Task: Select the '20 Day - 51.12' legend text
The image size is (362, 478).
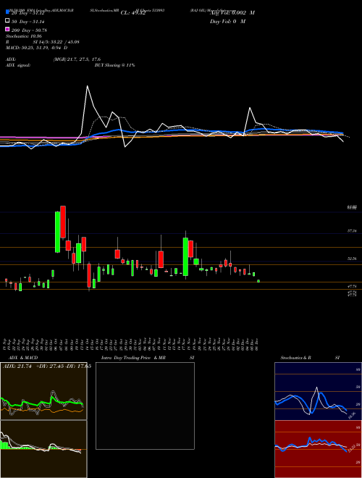Action: pos(28,13)
